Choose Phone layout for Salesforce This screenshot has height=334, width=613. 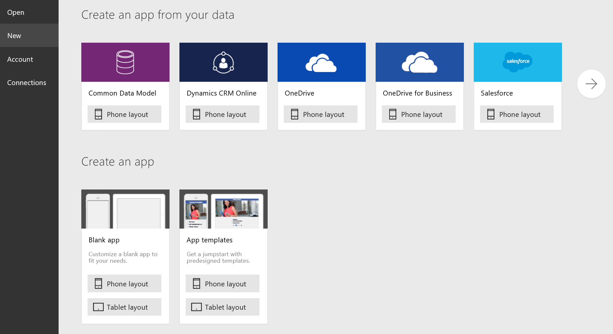pyautogui.click(x=517, y=114)
